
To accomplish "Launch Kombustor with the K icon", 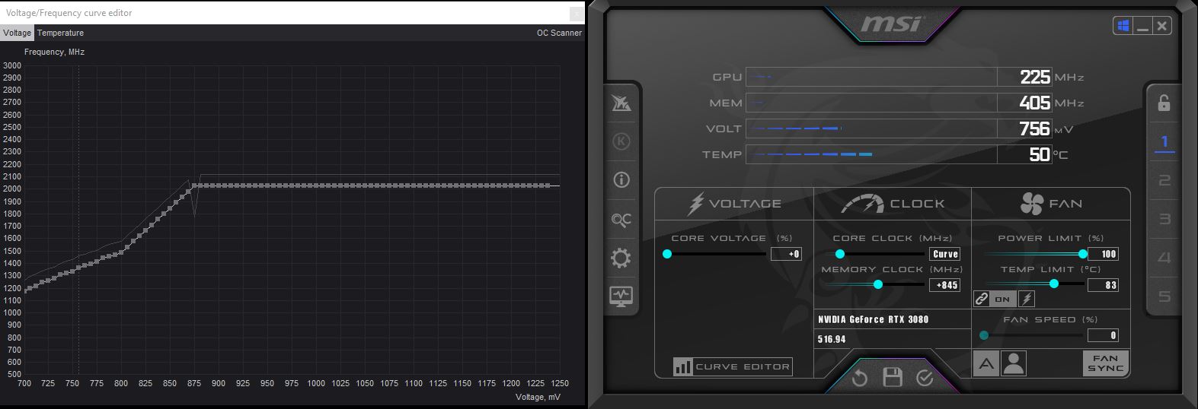I will [x=621, y=141].
